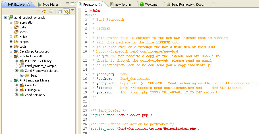
Task: Click the PHP opening tag on line 1
Action: pos(95,11)
